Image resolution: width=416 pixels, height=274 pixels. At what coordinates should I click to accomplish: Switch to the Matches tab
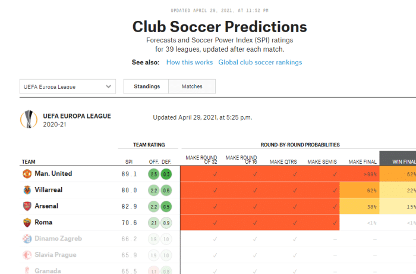191,86
